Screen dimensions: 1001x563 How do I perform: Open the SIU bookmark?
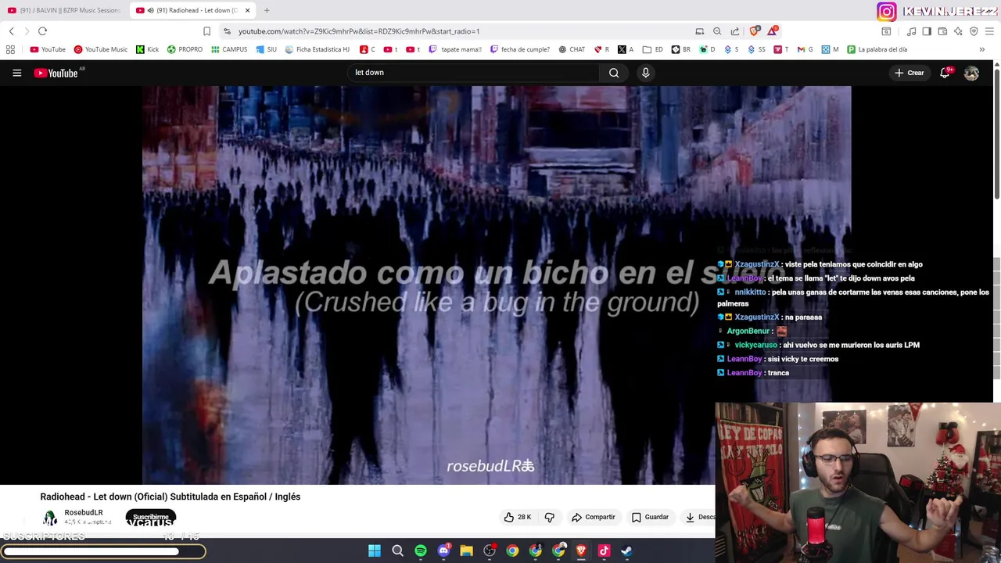(x=266, y=49)
